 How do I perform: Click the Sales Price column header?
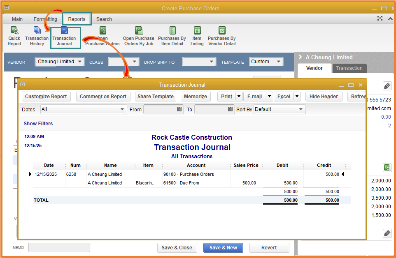click(x=246, y=165)
